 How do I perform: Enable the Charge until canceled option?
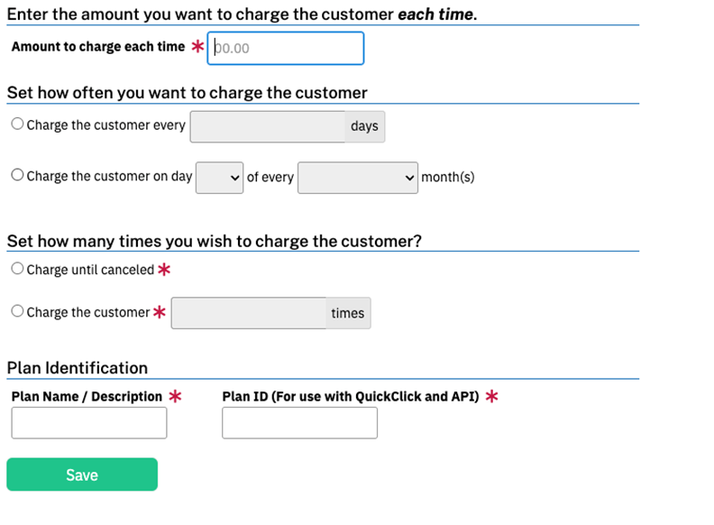tap(17, 269)
